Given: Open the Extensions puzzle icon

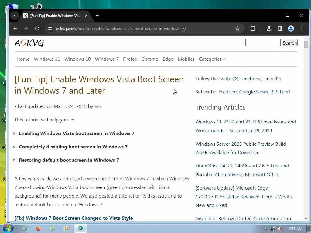Looking at the screenshot, I should point(253,29).
